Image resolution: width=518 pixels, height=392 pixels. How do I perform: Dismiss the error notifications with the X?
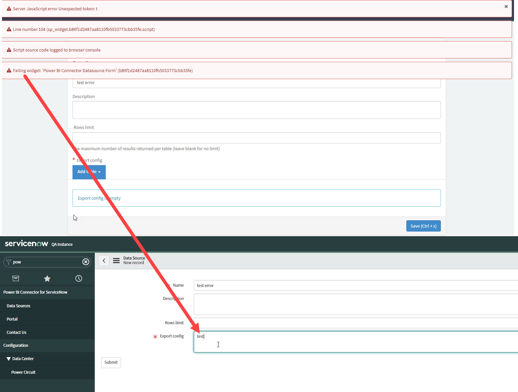(x=506, y=7)
